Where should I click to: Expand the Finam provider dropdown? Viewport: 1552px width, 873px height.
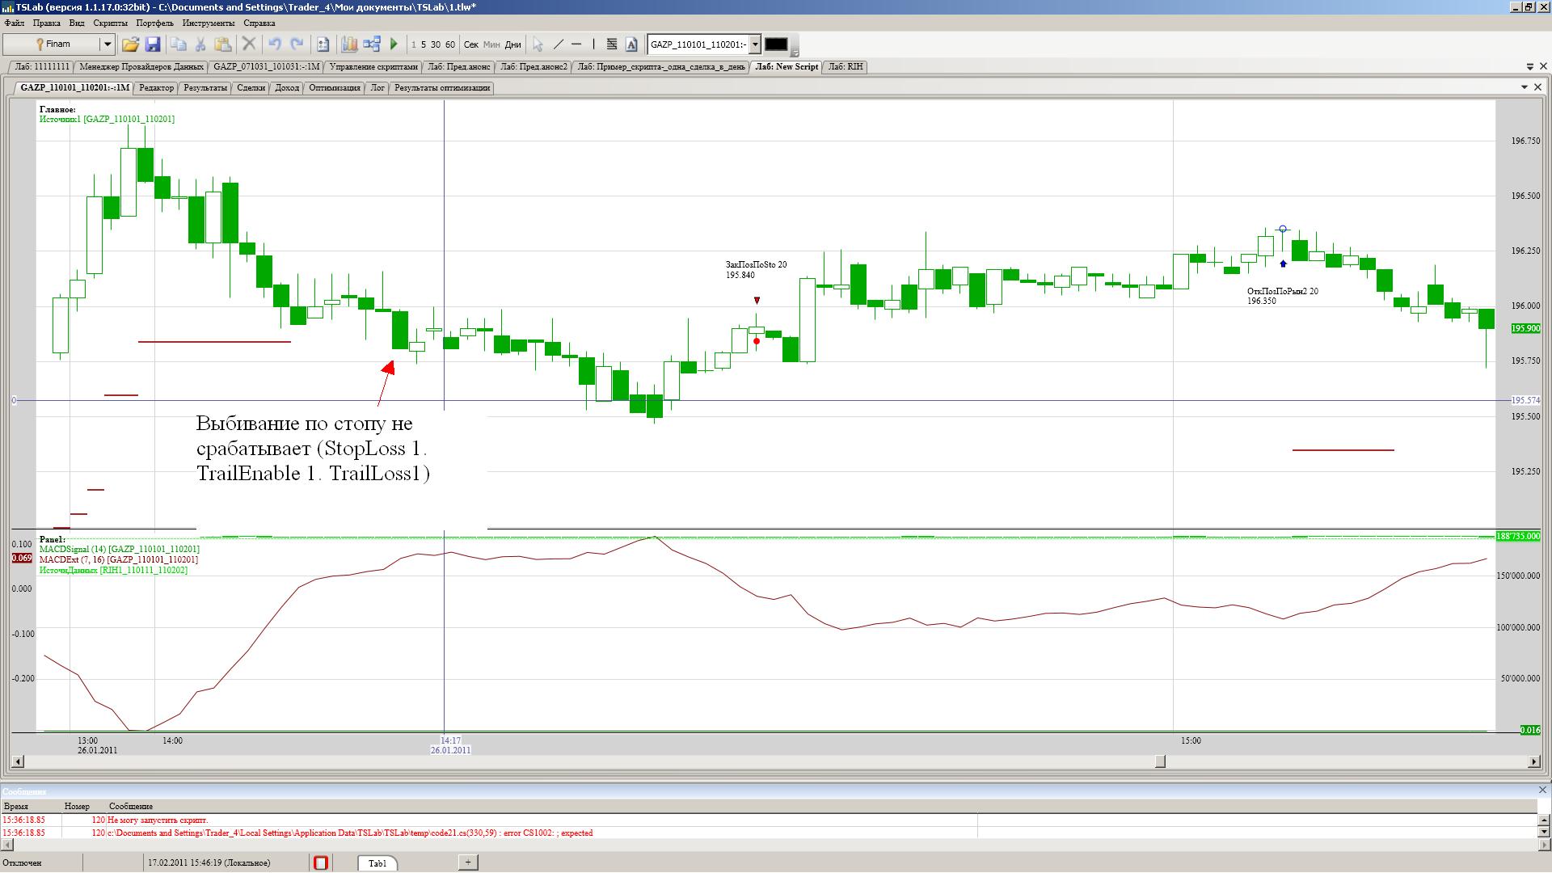(106, 44)
